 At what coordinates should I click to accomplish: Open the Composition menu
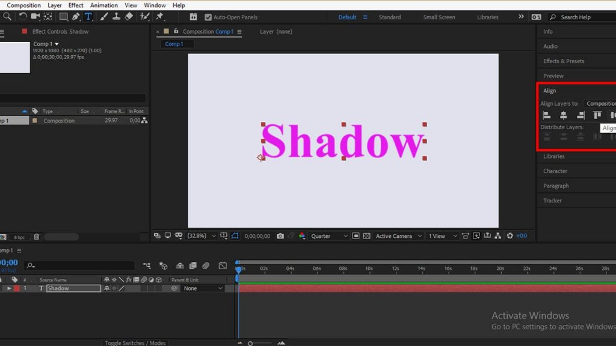pyautogui.click(x=23, y=5)
